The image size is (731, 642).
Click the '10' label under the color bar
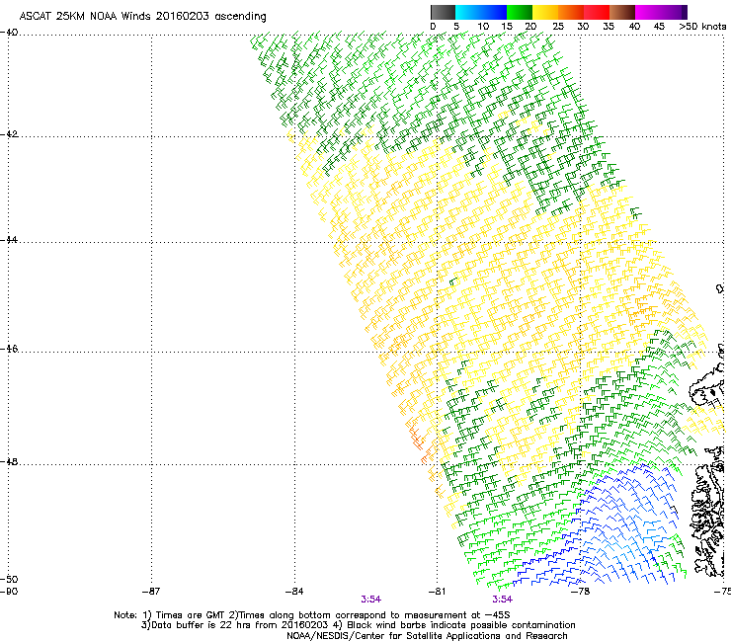[483, 27]
